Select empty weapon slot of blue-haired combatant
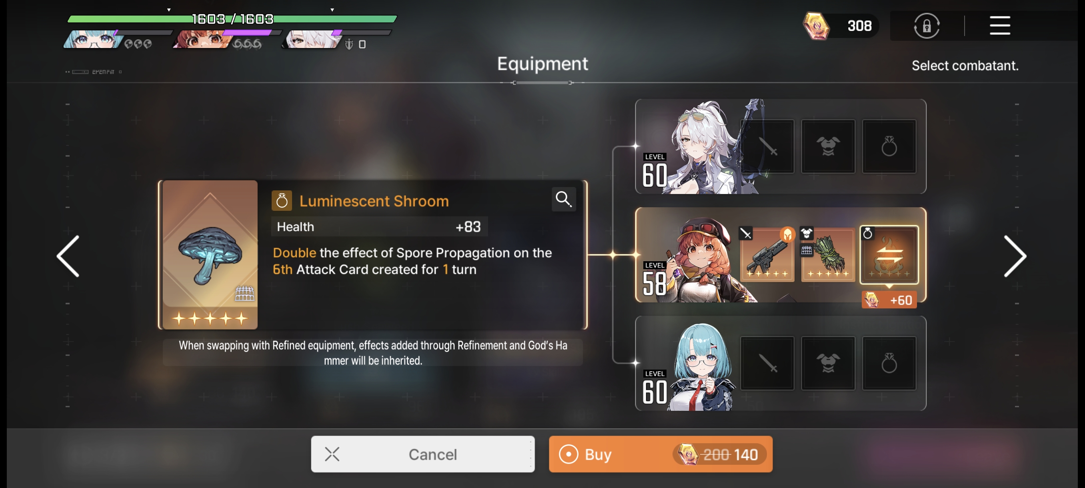1085x488 pixels. coord(767,363)
